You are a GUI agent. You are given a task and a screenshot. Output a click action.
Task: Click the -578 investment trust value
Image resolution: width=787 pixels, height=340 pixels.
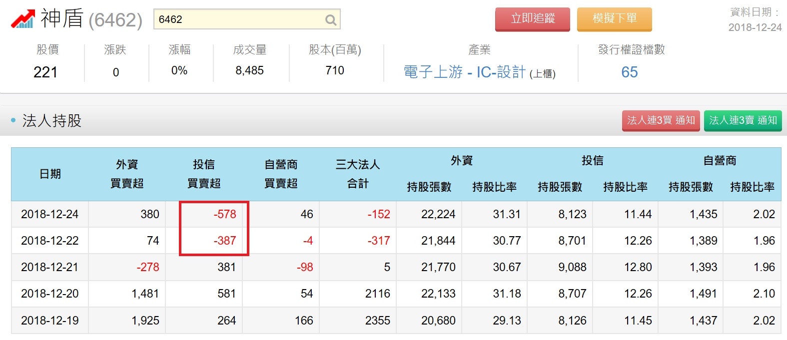pos(225,214)
